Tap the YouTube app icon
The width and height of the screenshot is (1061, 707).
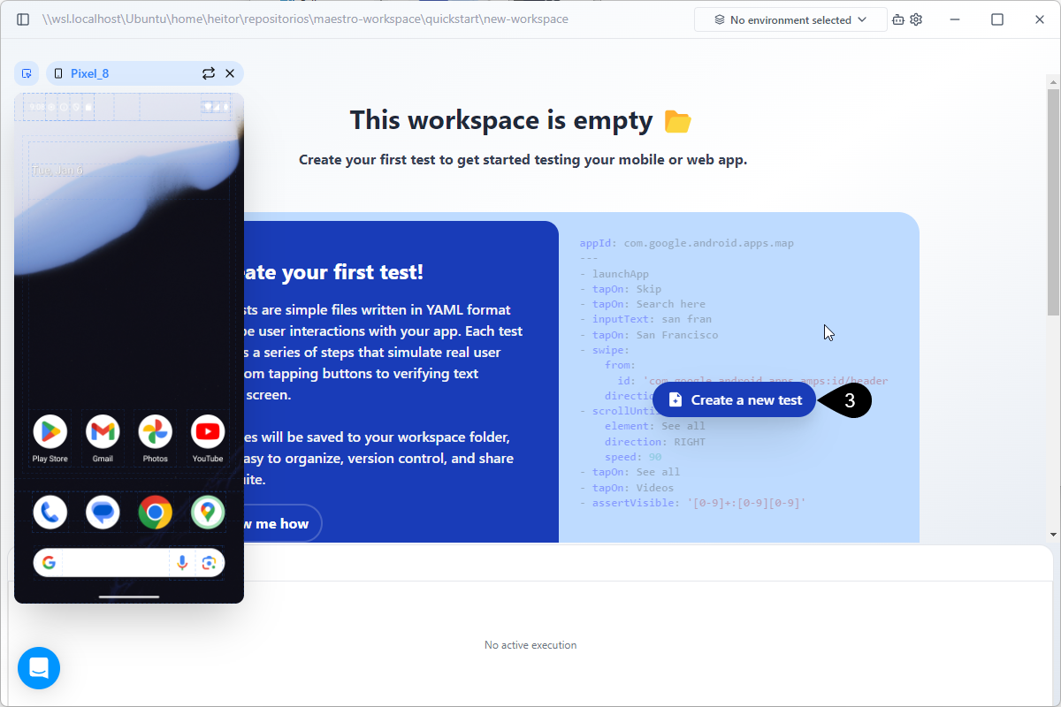[208, 432]
